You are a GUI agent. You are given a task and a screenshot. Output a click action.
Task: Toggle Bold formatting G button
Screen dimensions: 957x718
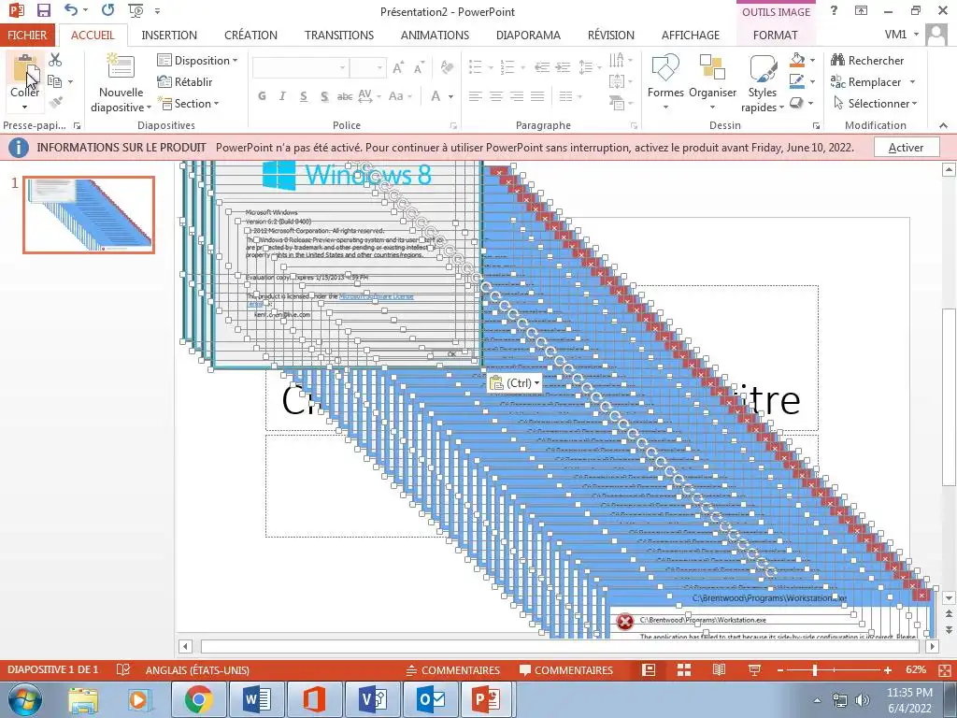coord(262,96)
